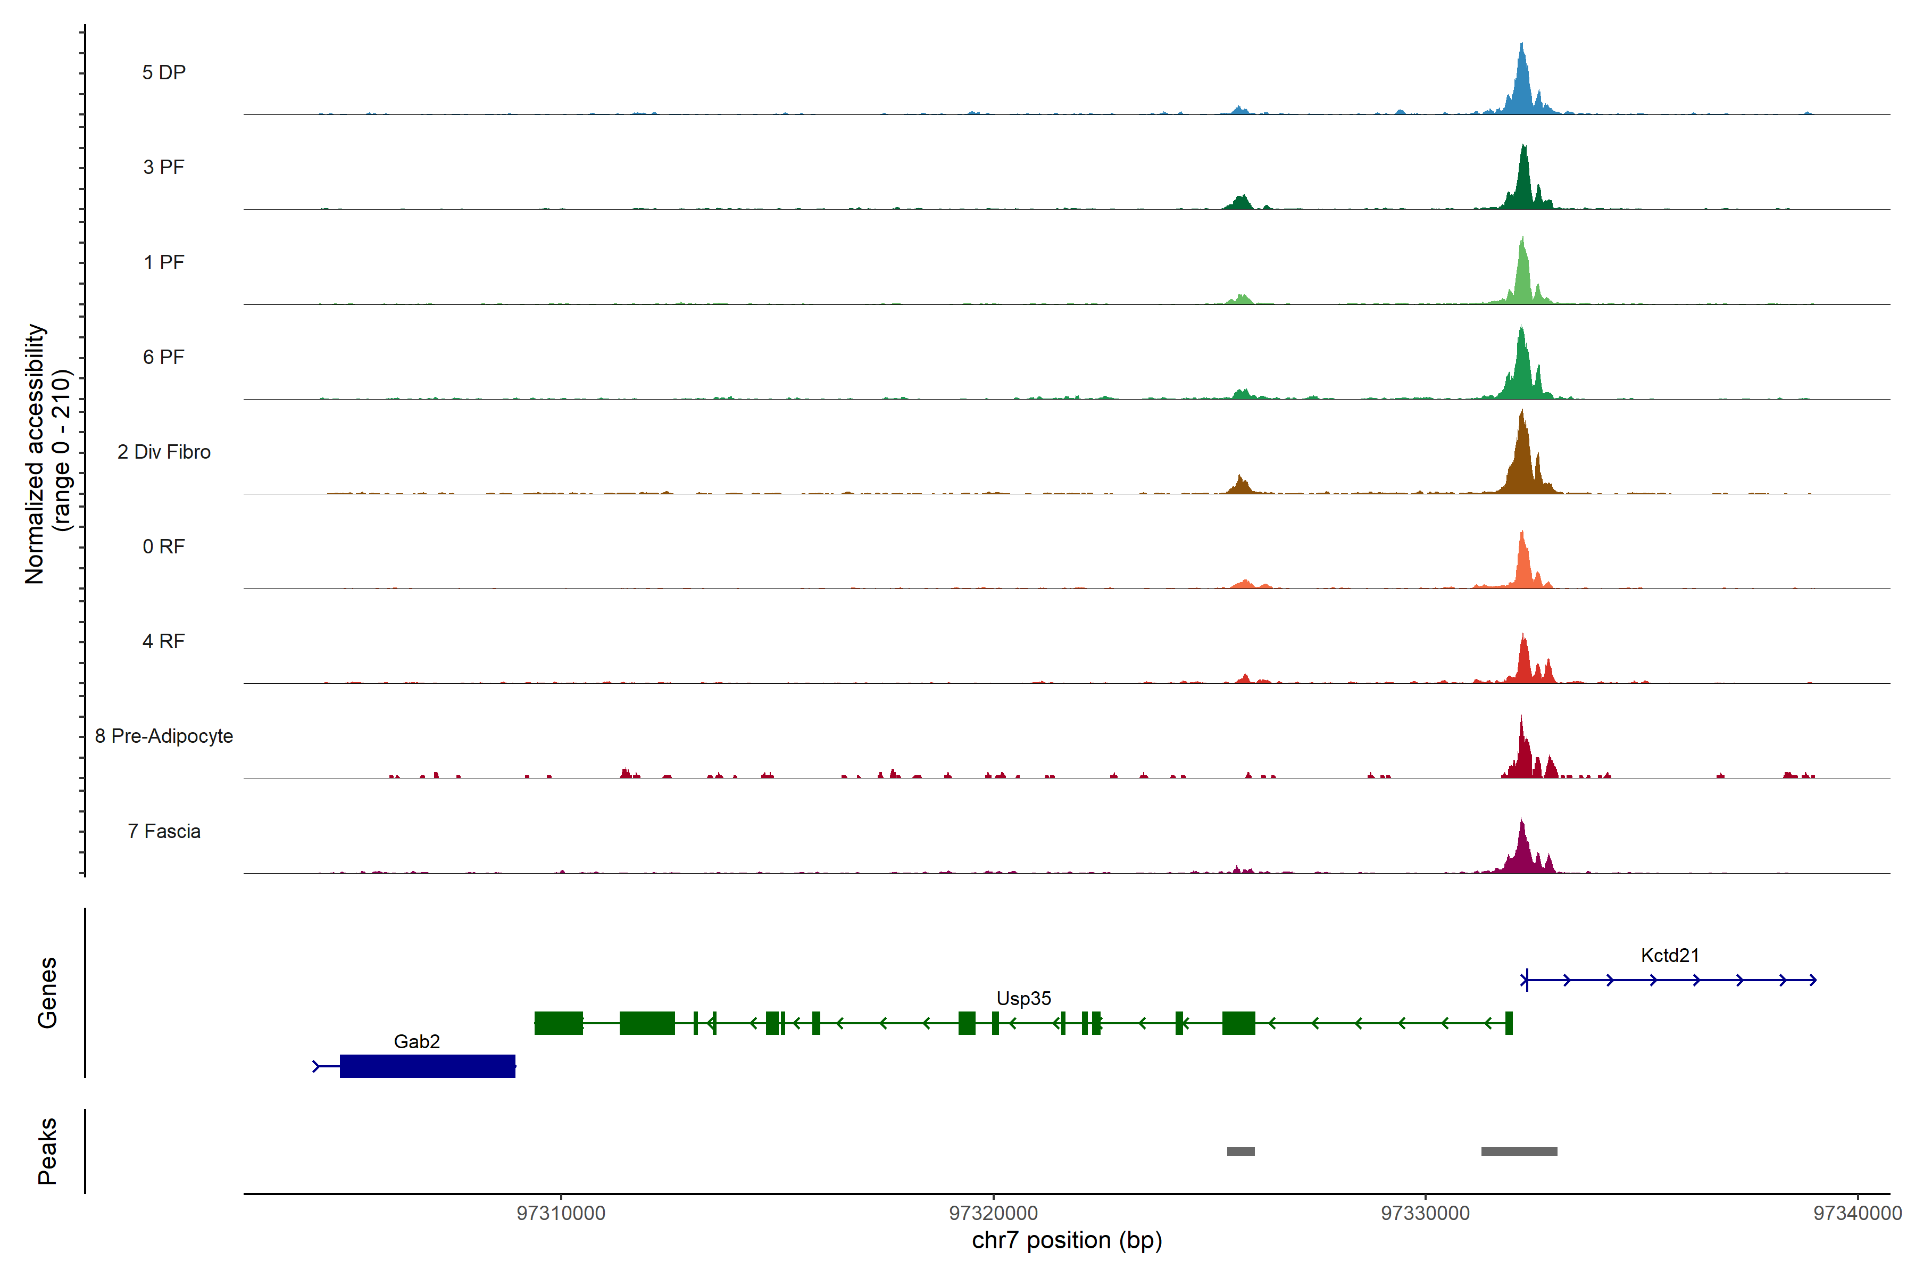Click the 0 RF track label

tap(164, 546)
